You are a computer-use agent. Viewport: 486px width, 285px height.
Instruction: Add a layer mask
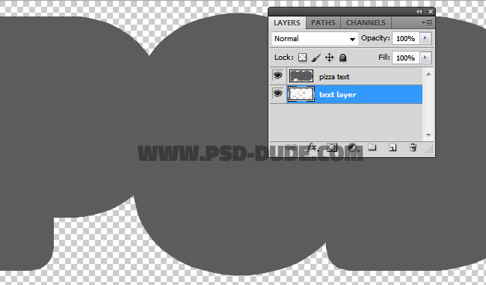pyautogui.click(x=332, y=147)
